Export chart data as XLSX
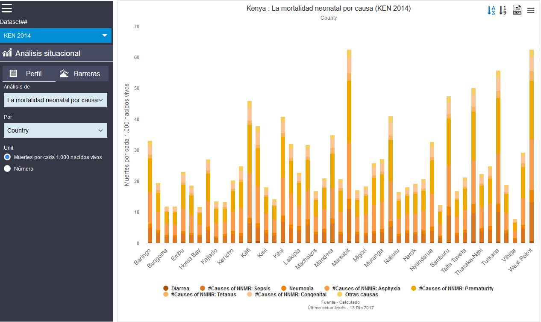The height and width of the screenshot is (322, 541). [x=517, y=10]
